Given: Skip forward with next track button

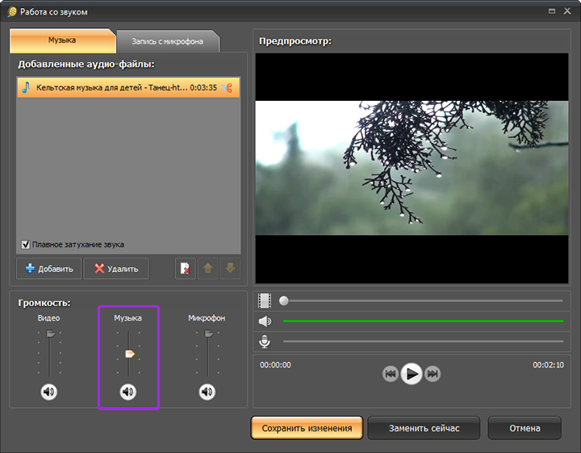Looking at the screenshot, I should pyautogui.click(x=433, y=374).
